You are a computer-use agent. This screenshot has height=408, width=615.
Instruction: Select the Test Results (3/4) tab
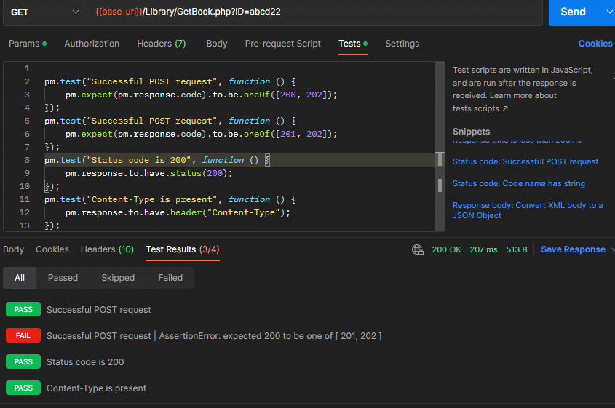(x=183, y=249)
